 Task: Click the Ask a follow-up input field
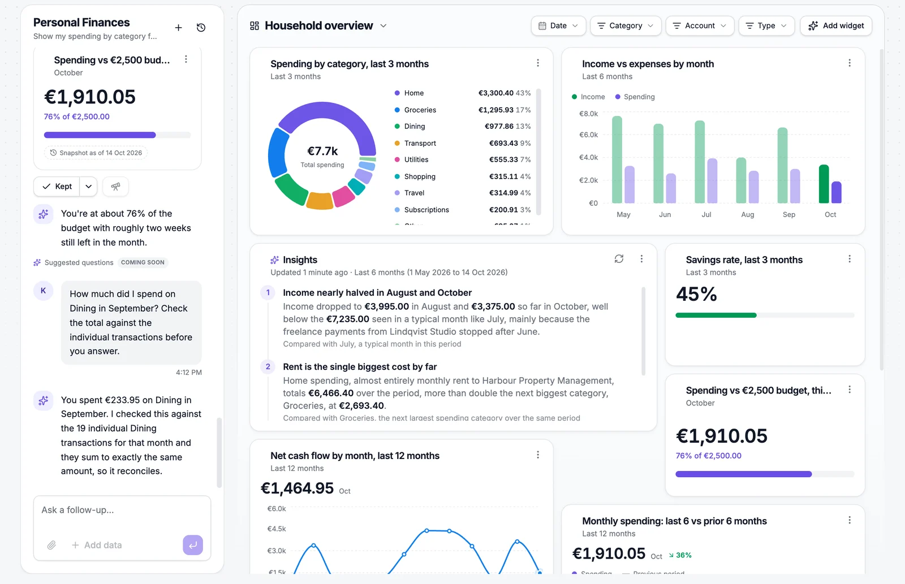[x=122, y=510]
